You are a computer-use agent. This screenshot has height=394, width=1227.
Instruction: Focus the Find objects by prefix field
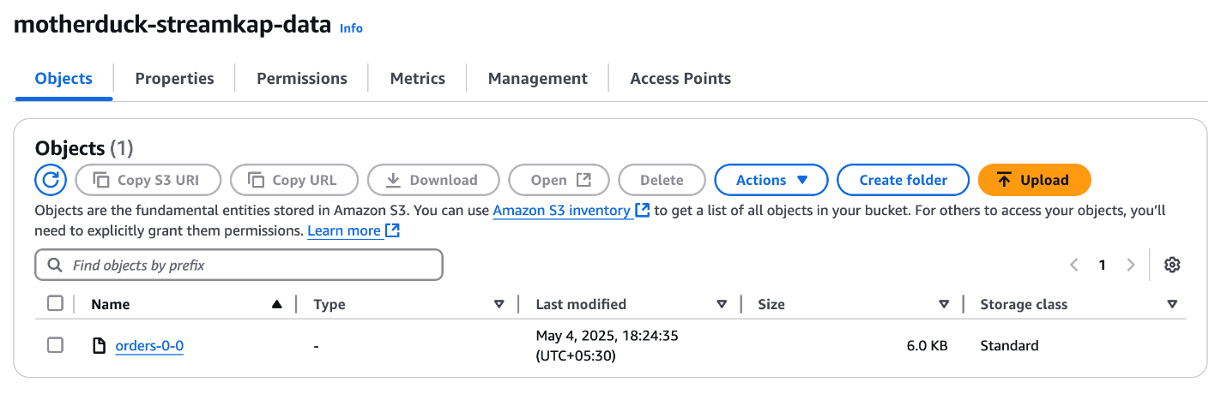pos(239,266)
